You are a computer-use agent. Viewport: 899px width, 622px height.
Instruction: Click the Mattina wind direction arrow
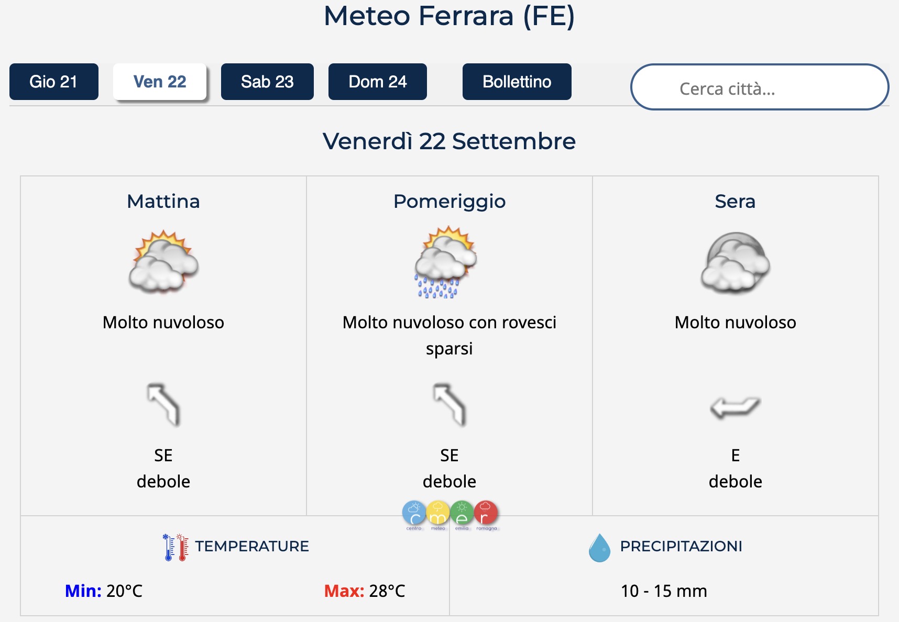pyautogui.click(x=163, y=405)
